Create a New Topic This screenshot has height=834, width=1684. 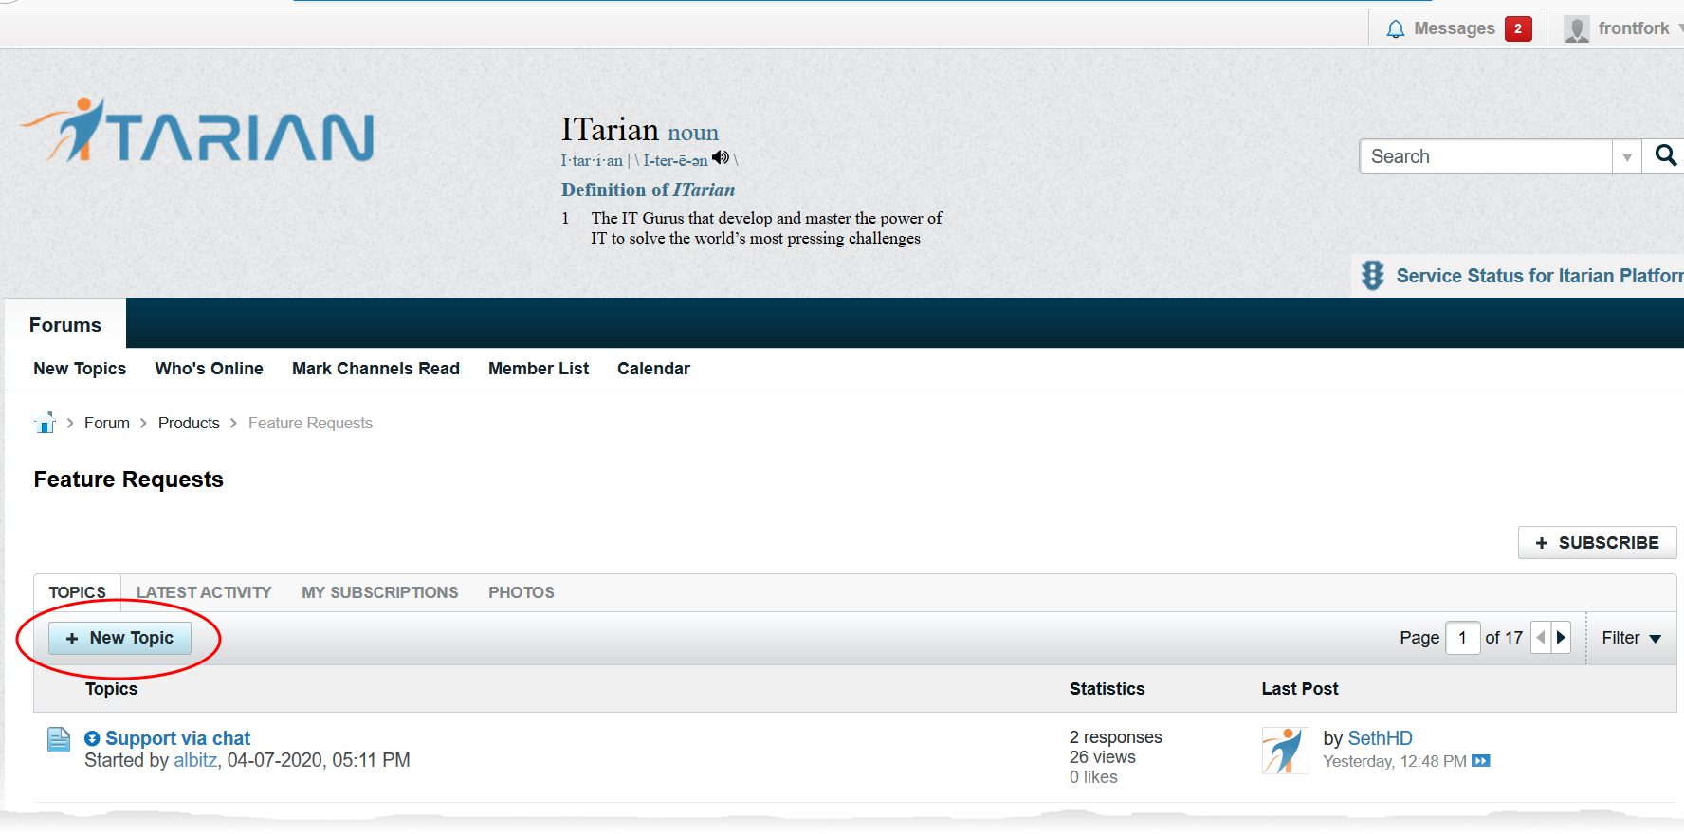click(119, 638)
